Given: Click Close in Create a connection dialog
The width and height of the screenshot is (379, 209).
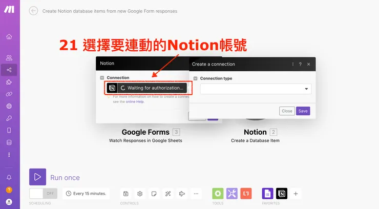Looking at the screenshot, I should tap(287, 111).
